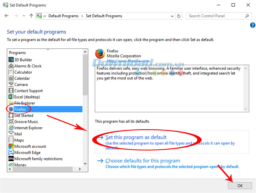
Task: Click the Microsoft Edge icon
Action: coord(11,152)
